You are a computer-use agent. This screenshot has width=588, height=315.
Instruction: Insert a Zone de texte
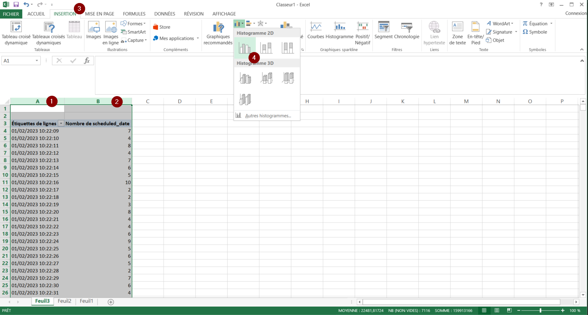click(x=457, y=33)
